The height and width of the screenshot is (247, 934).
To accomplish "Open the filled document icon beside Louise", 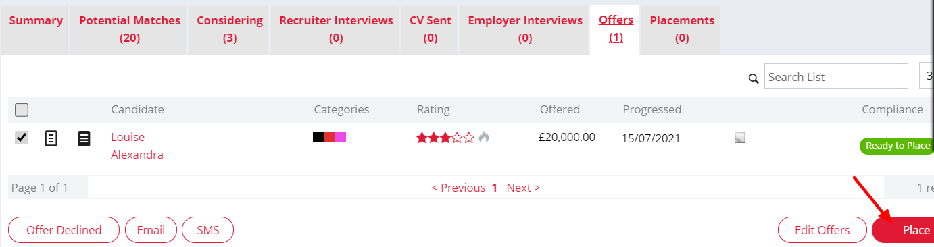I will click(x=84, y=139).
